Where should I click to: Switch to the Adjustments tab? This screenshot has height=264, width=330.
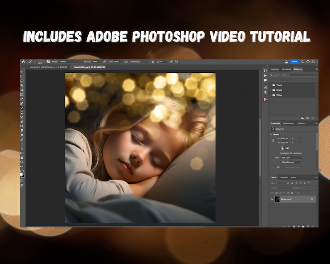[288, 123]
